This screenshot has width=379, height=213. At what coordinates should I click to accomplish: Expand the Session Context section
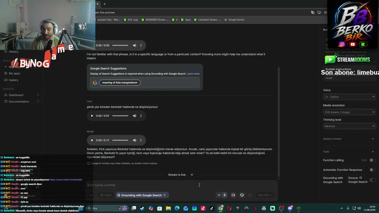[349, 139]
